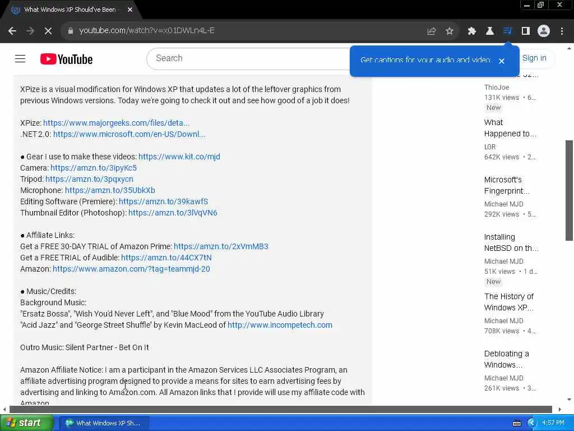Click the lock icon in address bar
The width and height of the screenshot is (574, 431).
click(x=70, y=31)
